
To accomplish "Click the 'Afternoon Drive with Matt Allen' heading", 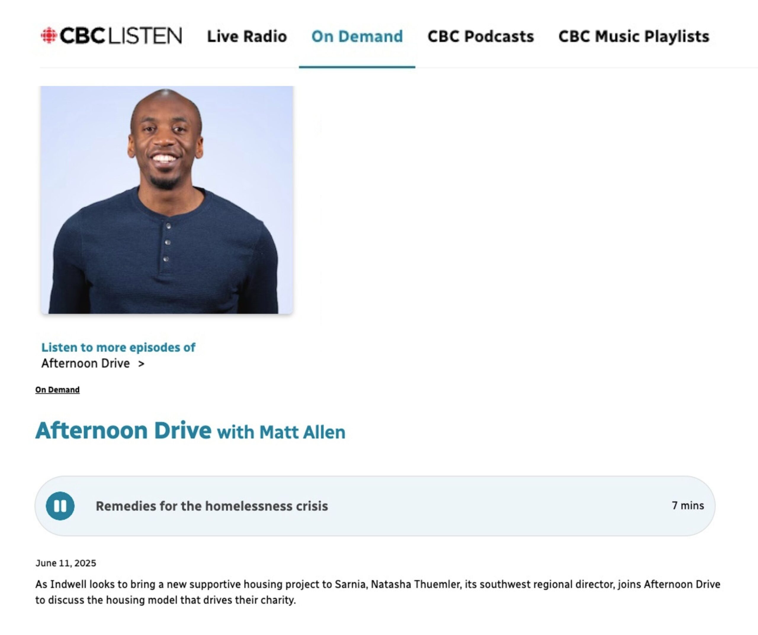I will [190, 431].
